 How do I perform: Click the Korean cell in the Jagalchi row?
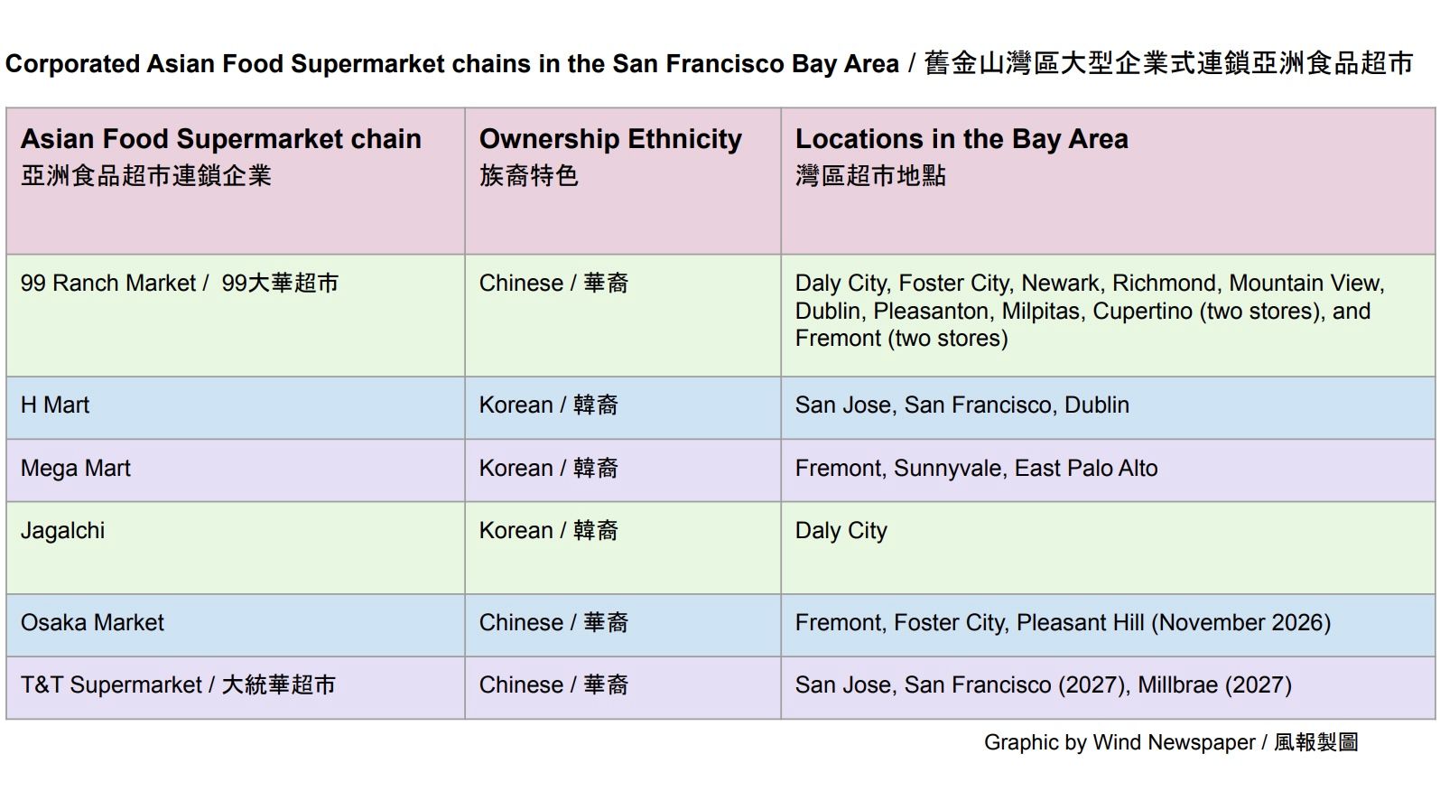point(623,548)
